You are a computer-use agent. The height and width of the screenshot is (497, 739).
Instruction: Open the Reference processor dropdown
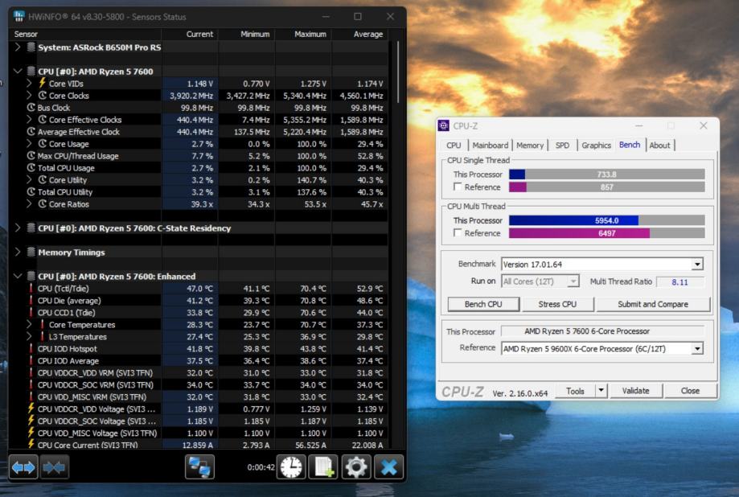point(696,348)
